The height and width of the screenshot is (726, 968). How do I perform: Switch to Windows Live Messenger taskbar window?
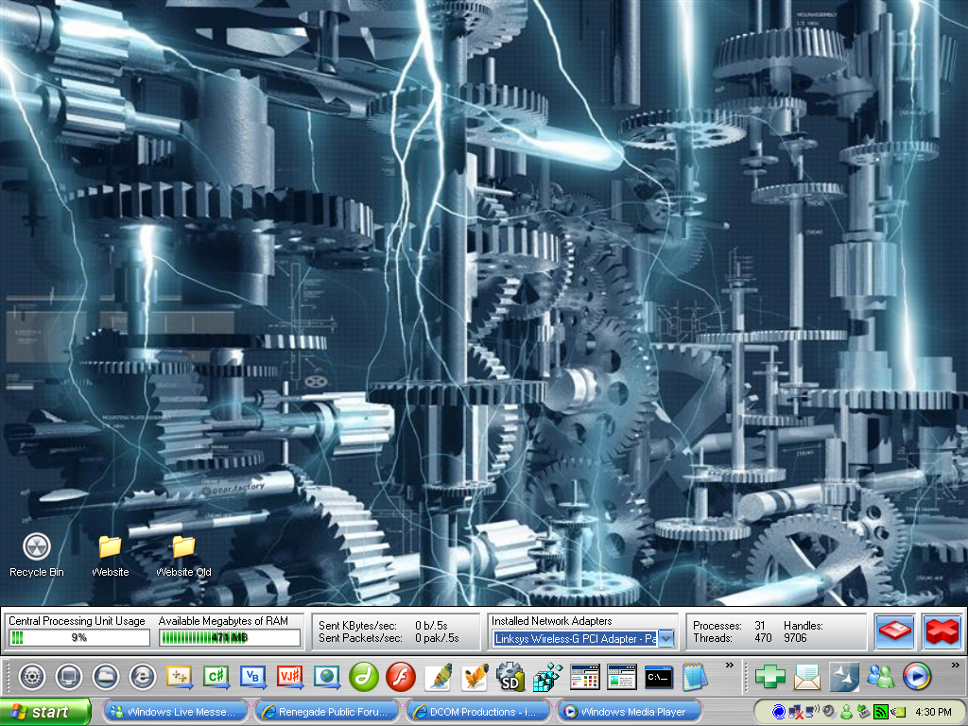click(x=176, y=712)
